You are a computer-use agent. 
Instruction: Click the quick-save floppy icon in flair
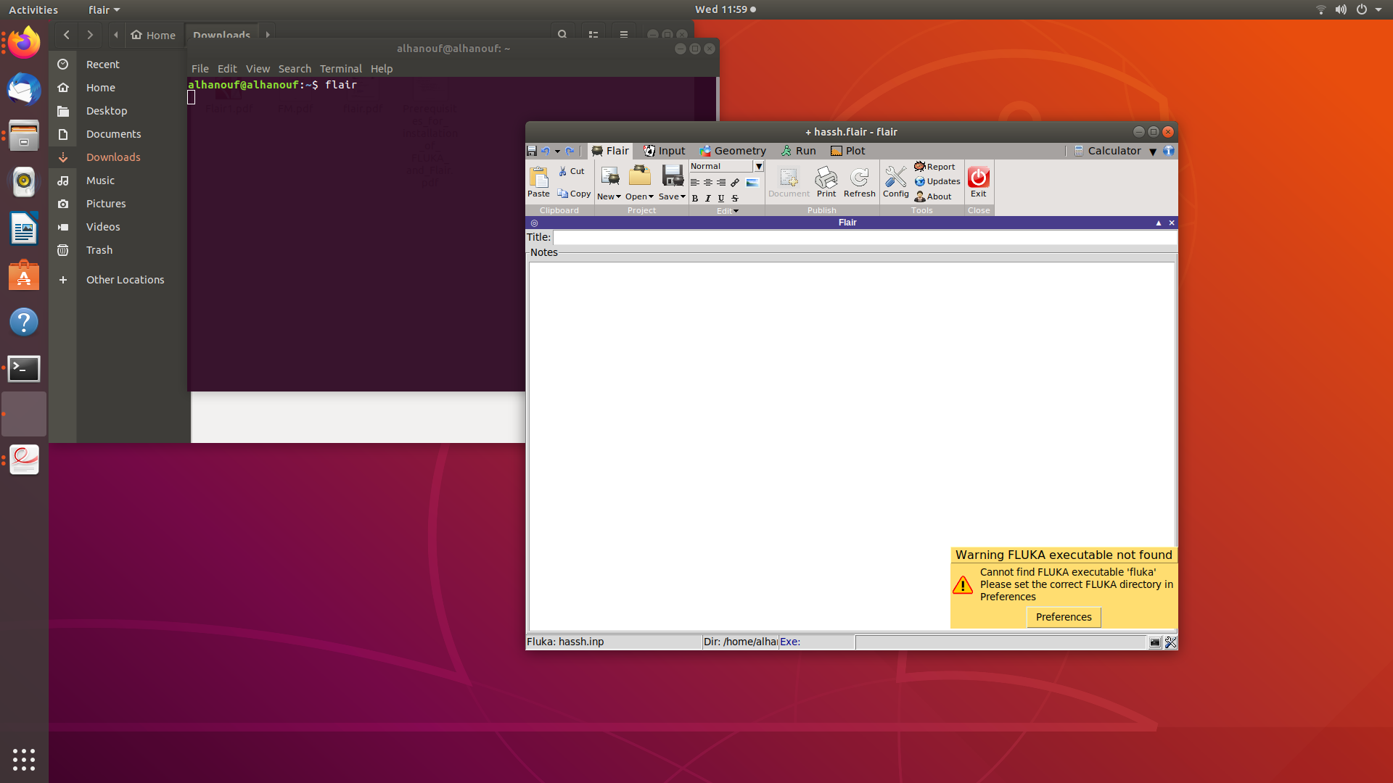click(x=532, y=151)
